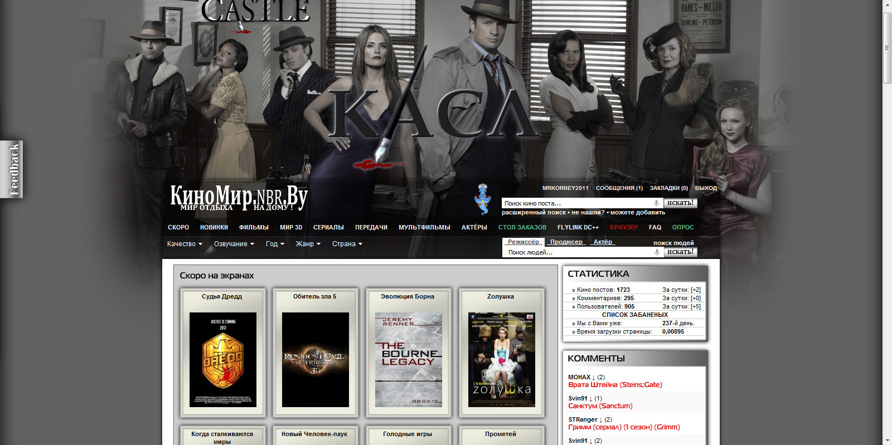Switch to the Актёр search tab
The height and width of the screenshot is (445, 892).
[x=603, y=242]
